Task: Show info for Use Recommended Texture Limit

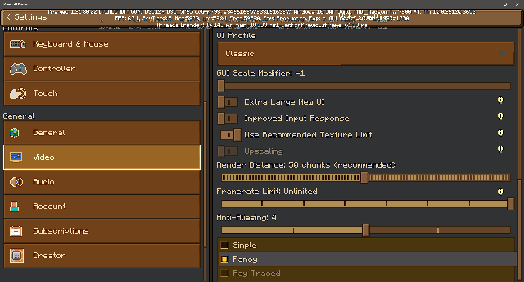Action: click(x=501, y=133)
